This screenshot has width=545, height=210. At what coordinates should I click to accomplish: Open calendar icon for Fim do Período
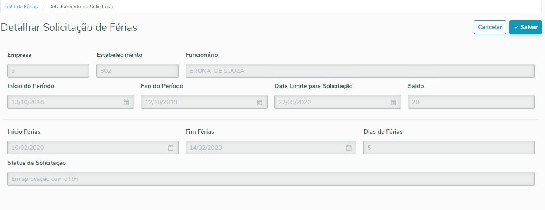tap(260, 102)
